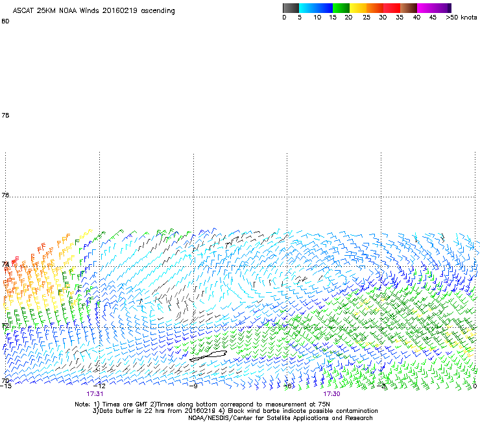
Task: Click the magenta 40-45 knots color bar segment
Action: point(426,8)
